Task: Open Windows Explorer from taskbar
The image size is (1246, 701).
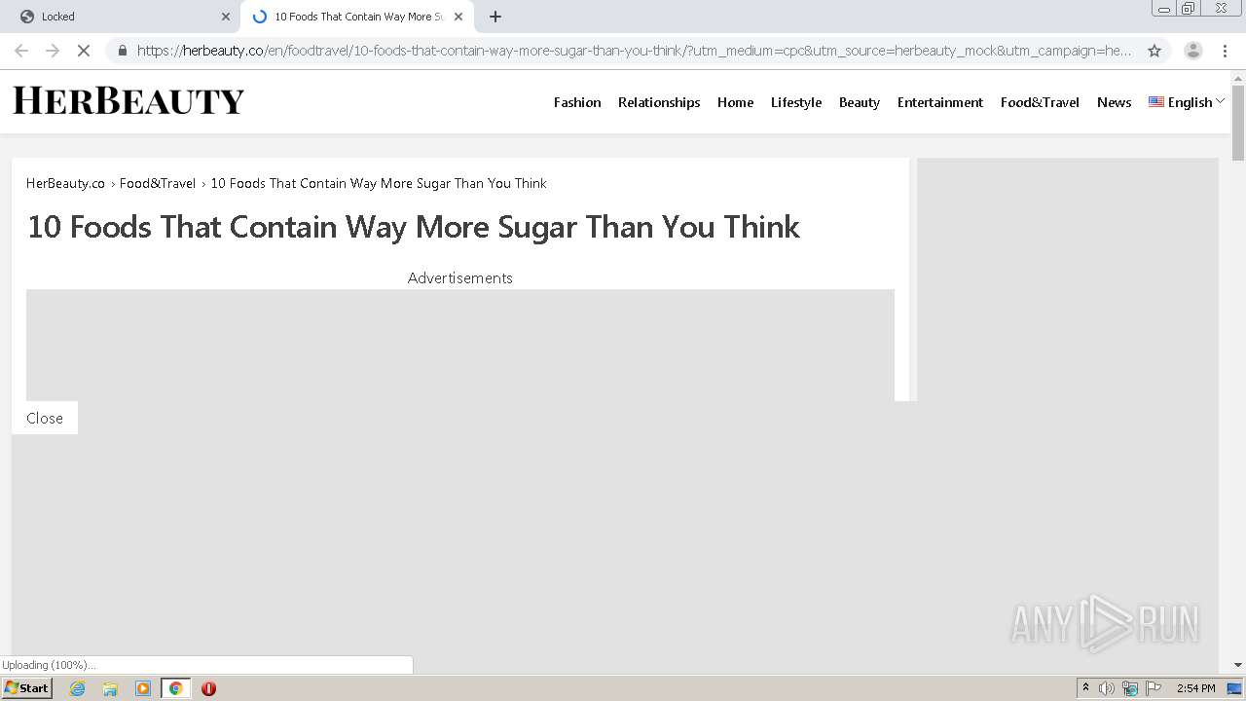Action: [110, 688]
